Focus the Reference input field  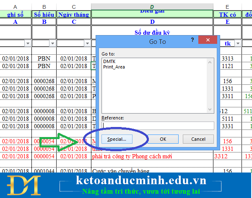coord(158,126)
